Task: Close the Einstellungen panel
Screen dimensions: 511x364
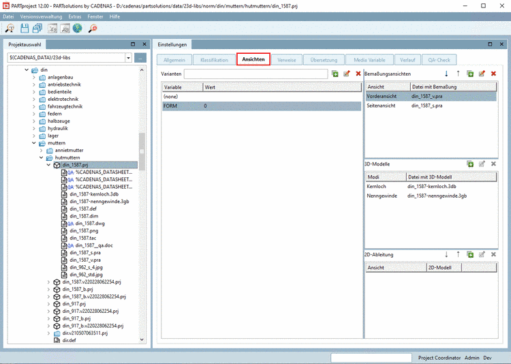Action: pyautogui.click(x=501, y=44)
